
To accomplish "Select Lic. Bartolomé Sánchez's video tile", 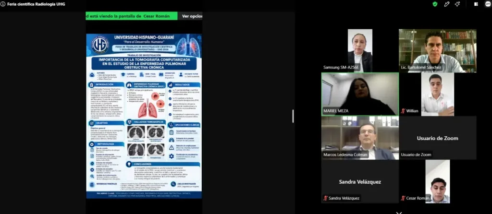I will [x=438, y=51].
